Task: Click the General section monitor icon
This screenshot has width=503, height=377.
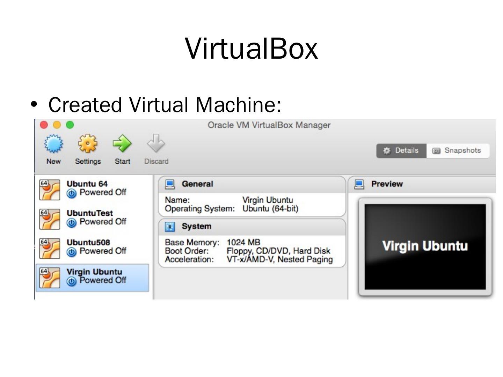Action: [170, 184]
